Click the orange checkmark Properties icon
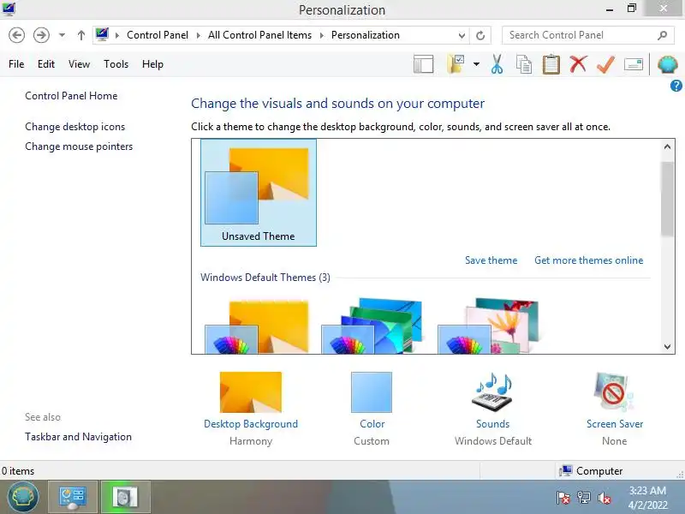 [x=605, y=64]
